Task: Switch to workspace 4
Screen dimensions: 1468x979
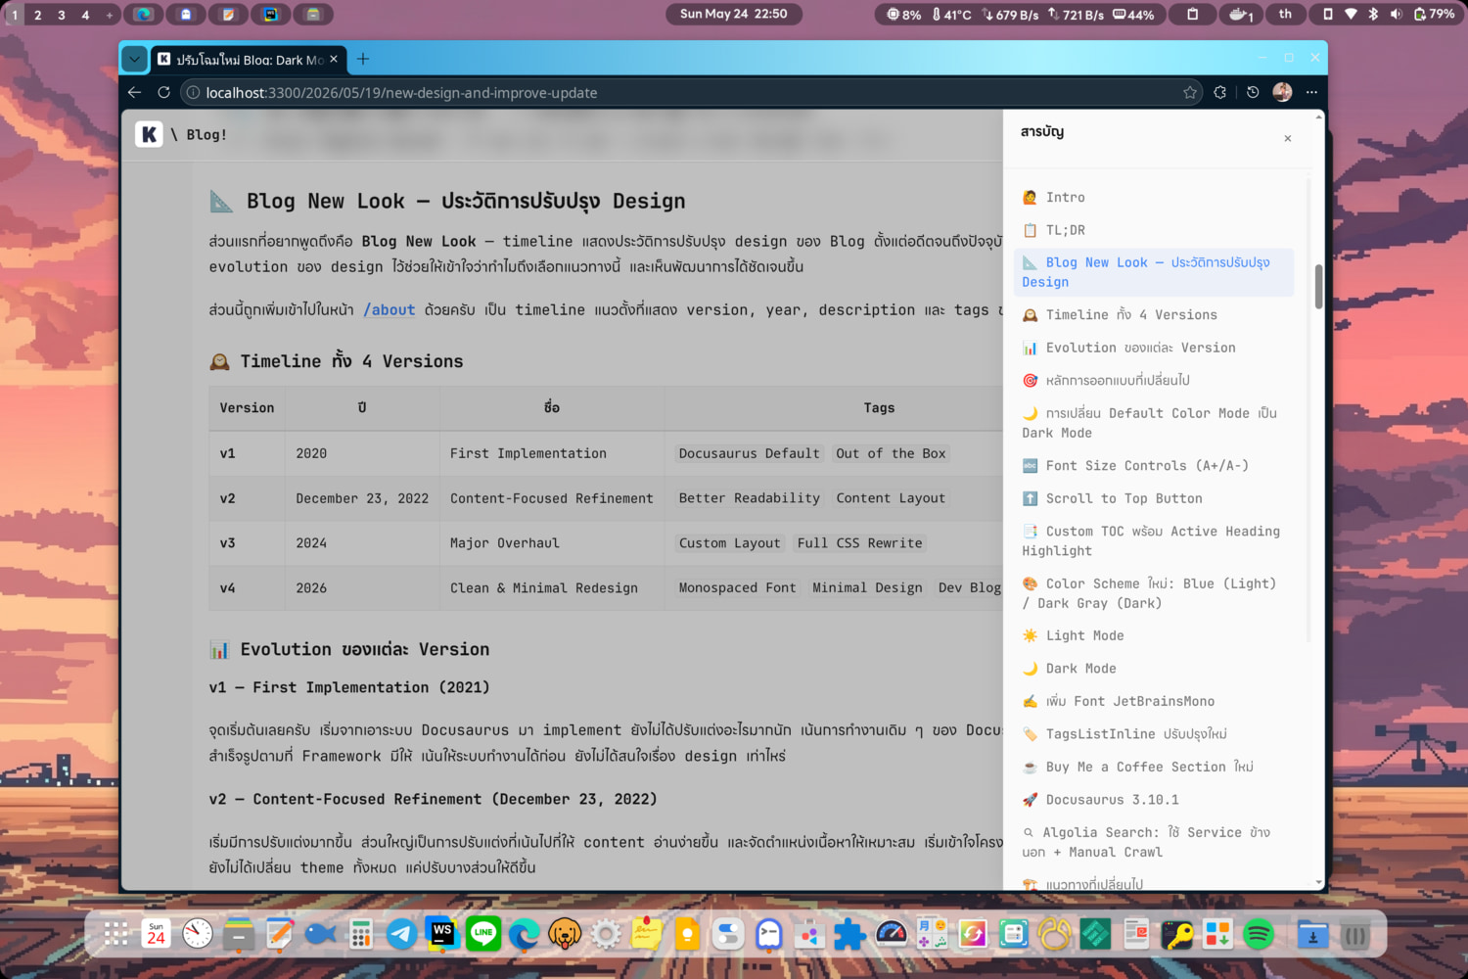Action: pos(85,15)
